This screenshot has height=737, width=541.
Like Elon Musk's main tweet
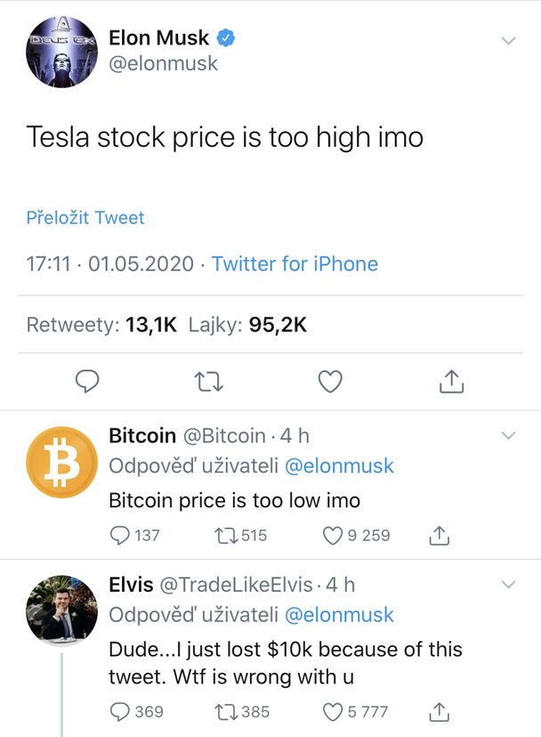click(330, 381)
